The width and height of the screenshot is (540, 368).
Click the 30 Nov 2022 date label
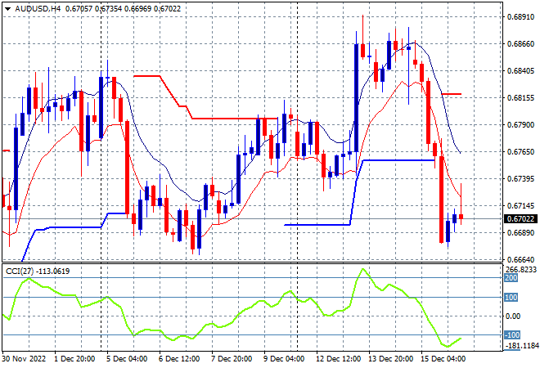point(24,358)
